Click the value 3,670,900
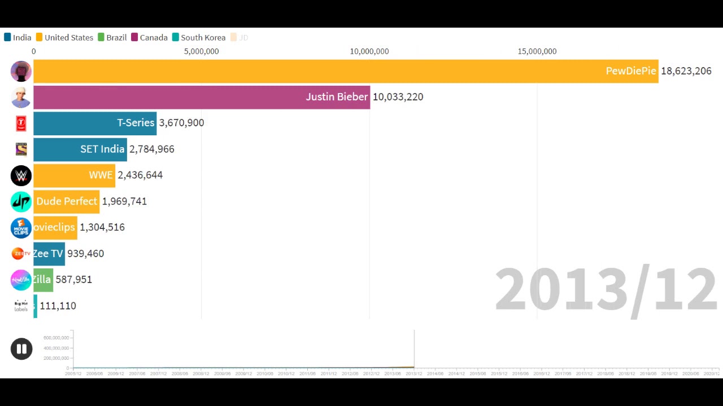The width and height of the screenshot is (723, 406). 181,123
